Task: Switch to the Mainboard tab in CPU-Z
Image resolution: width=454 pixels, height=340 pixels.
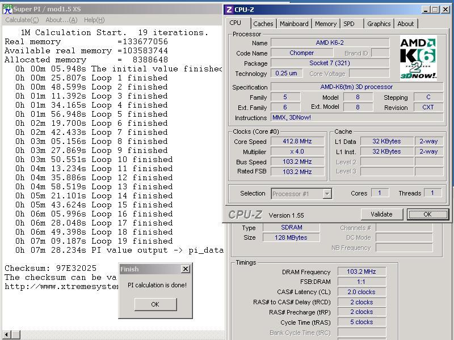Action: coord(294,24)
